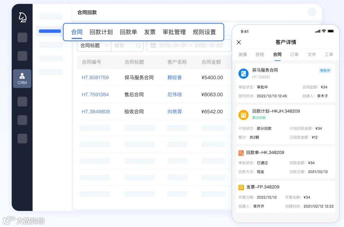Click the 回款计划 circular card icon

pyautogui.click(x=243, y=115)
